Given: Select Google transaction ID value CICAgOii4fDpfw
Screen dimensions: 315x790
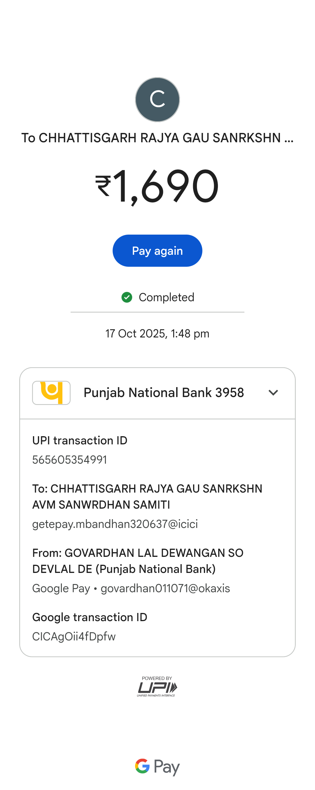Looking at the screenshot, I should tap(74, 636).
